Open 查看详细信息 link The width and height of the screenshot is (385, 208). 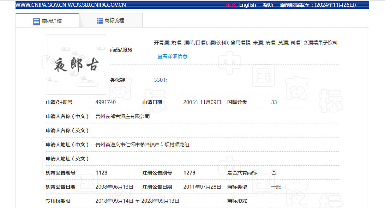(172, 56)
